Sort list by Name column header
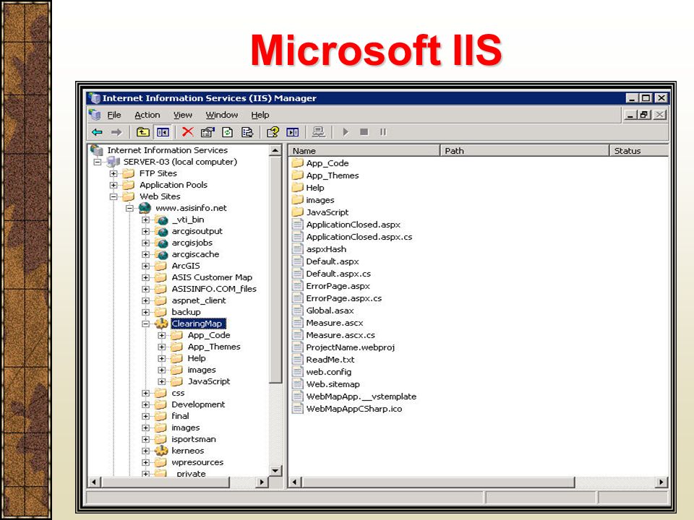The width and height of the screenshot is (694, 520). 364,151
